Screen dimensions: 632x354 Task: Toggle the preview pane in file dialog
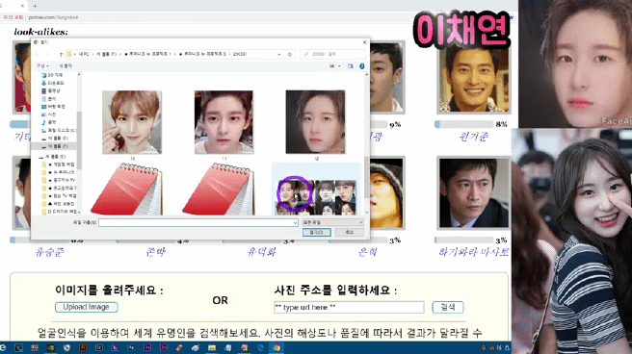pyautogui.click(x=351, y=66)
